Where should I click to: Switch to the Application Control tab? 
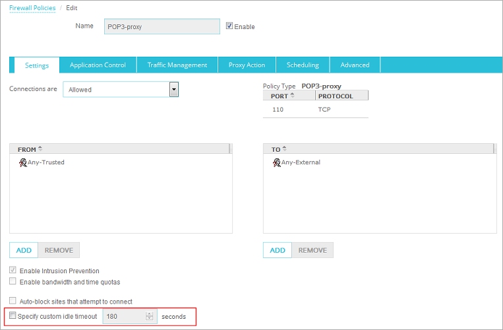(98, 65)
